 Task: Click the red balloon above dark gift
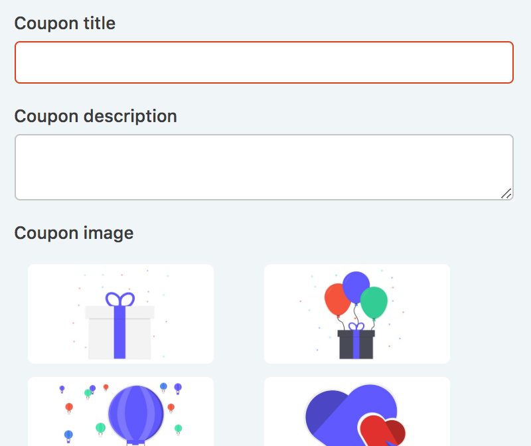click(337, 300)
